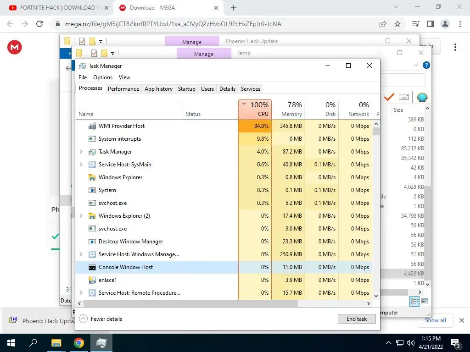The width and height of the screenshot is (470, 352).
Task: Open the Phoenix Hack Update download item
Action: [42, 321]
